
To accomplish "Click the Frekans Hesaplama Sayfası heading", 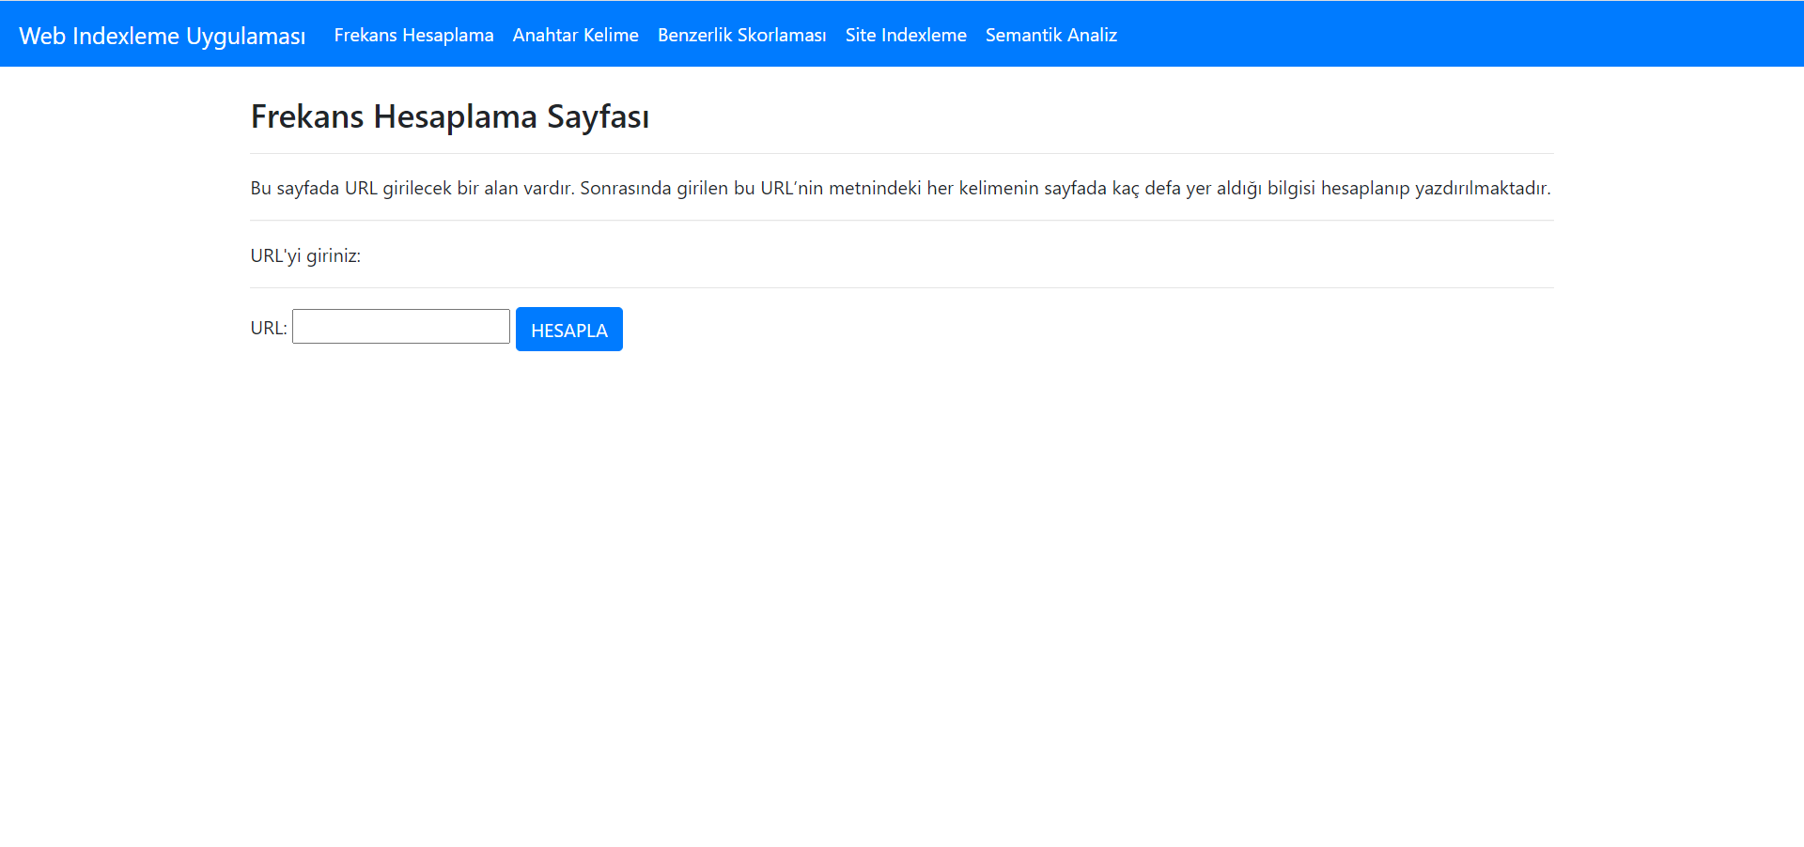I will [449, 116].
